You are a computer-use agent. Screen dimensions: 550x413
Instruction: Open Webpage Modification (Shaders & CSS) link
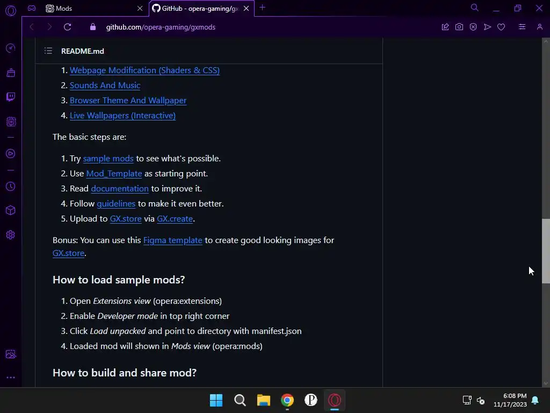[x=144, y=70]
